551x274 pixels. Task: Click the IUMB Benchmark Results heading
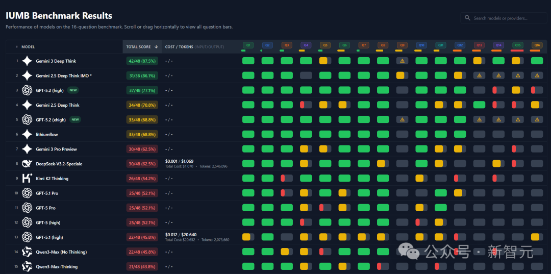pos(59,16)
